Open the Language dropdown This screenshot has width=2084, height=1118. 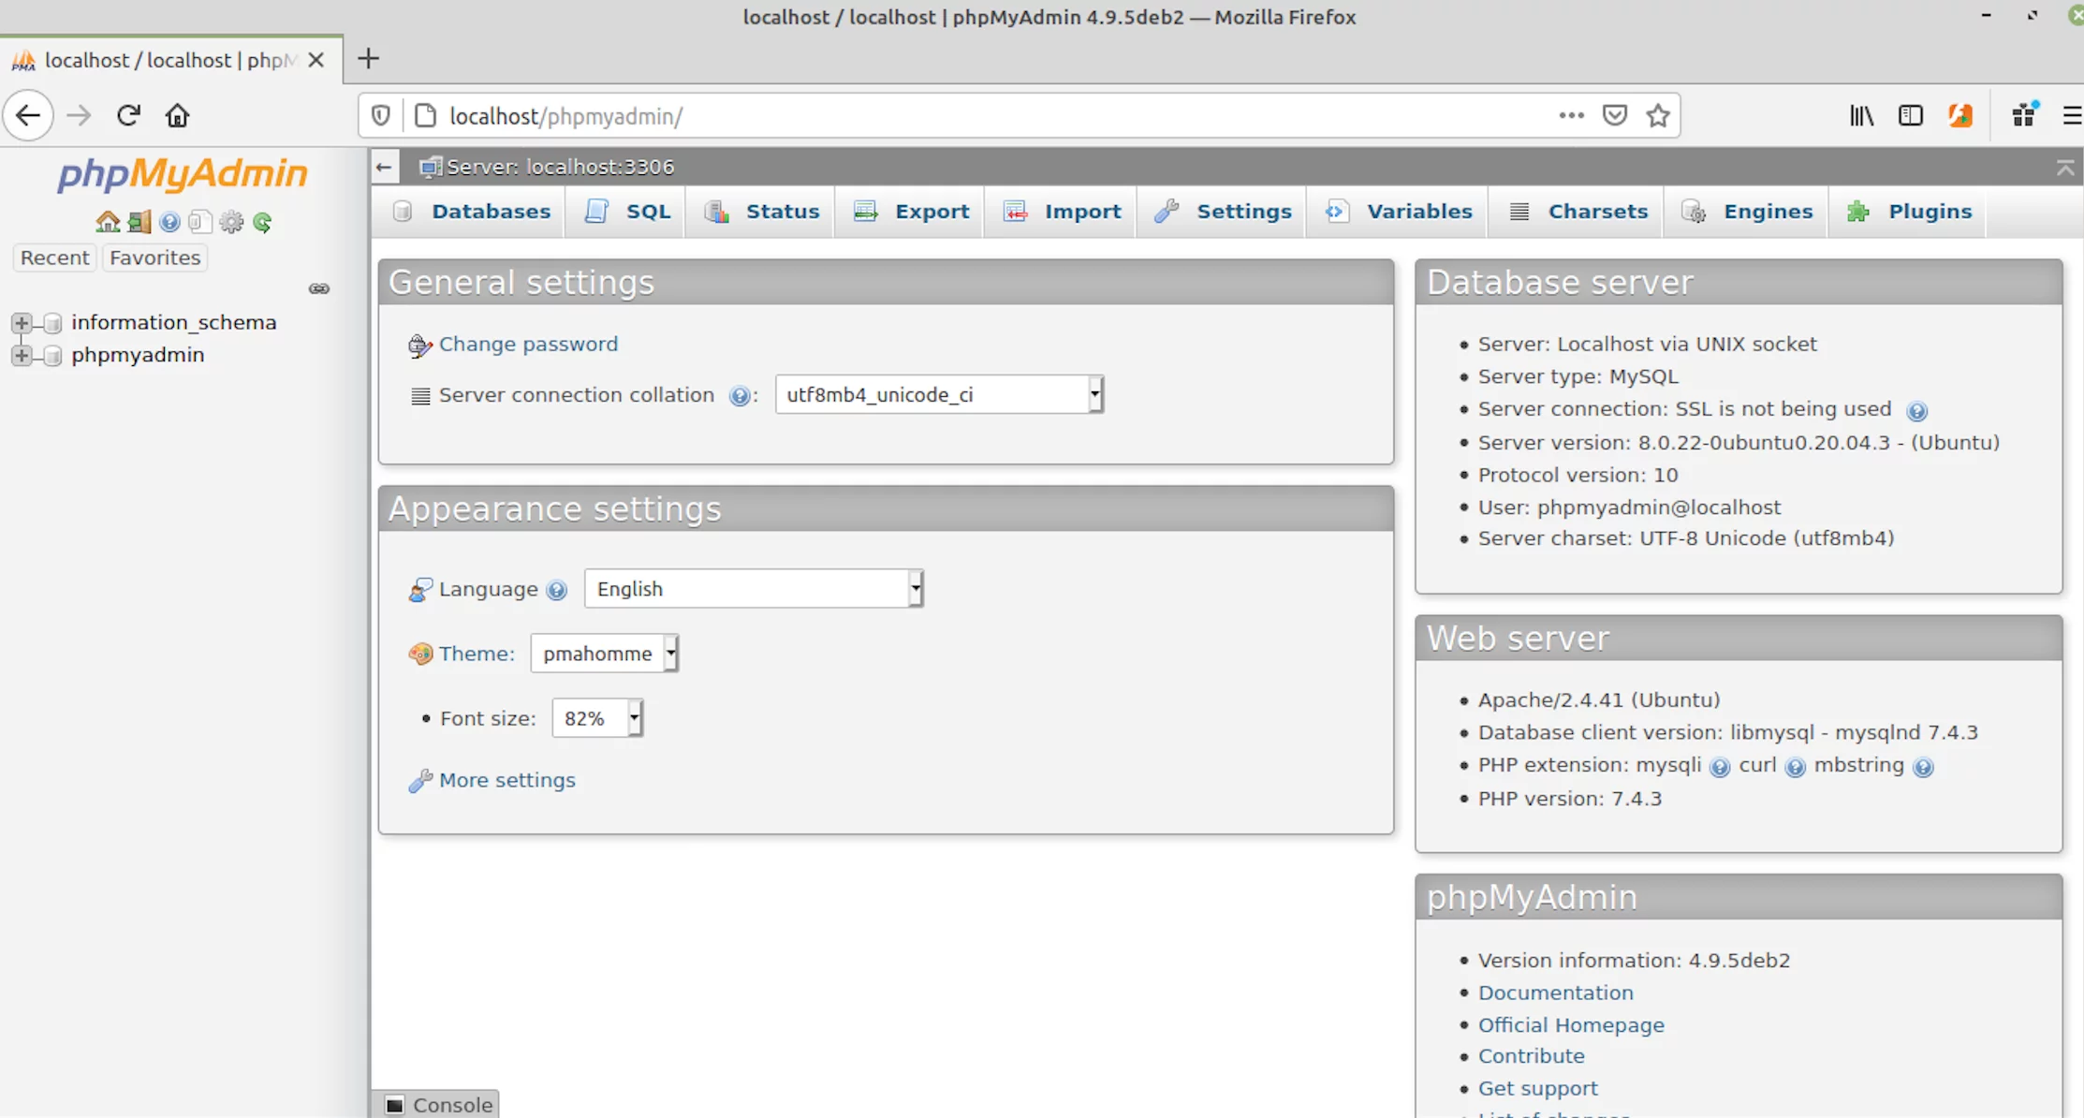pyautogui.click(x=754, y=589)
